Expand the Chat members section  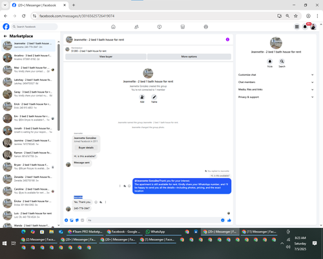click(x=276, y=82)
